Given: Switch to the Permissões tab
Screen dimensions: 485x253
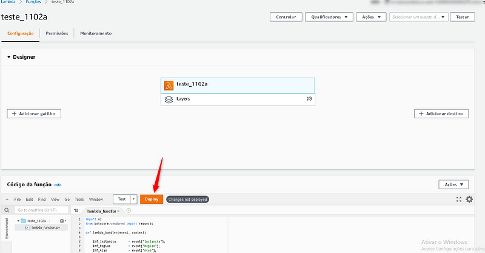Looking at the screenshot, I should 56,33.
